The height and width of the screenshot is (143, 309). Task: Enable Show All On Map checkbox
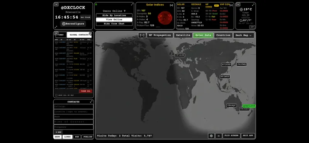56,95
